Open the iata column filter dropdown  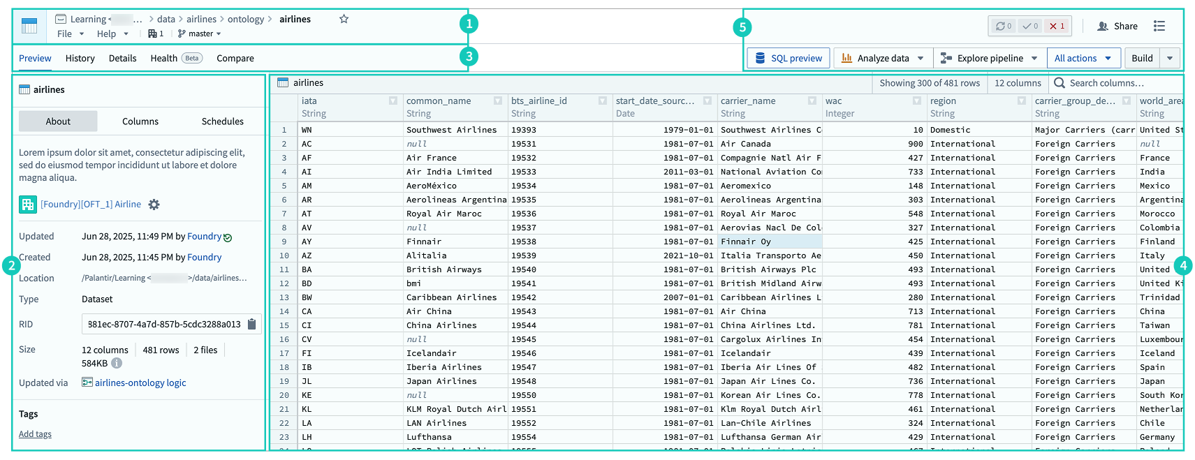(393, 101)
